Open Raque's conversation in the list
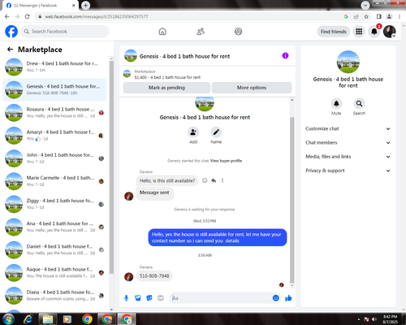406x325 pixels. click(x=54, y=273)
